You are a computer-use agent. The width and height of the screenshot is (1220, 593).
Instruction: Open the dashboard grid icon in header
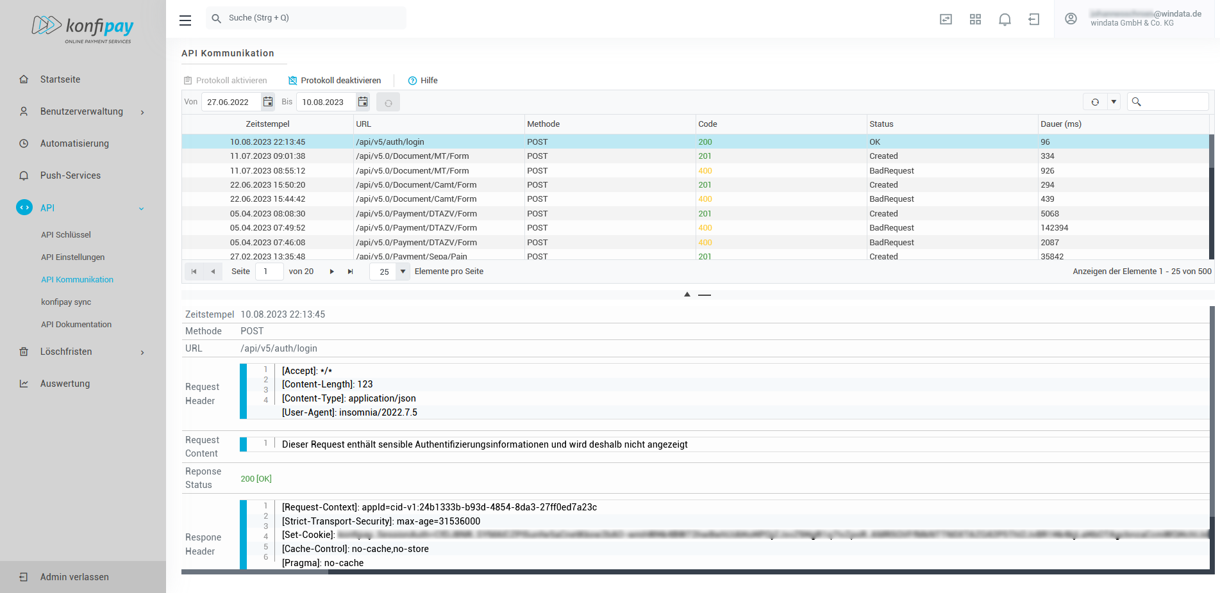(x=975, y=19)
